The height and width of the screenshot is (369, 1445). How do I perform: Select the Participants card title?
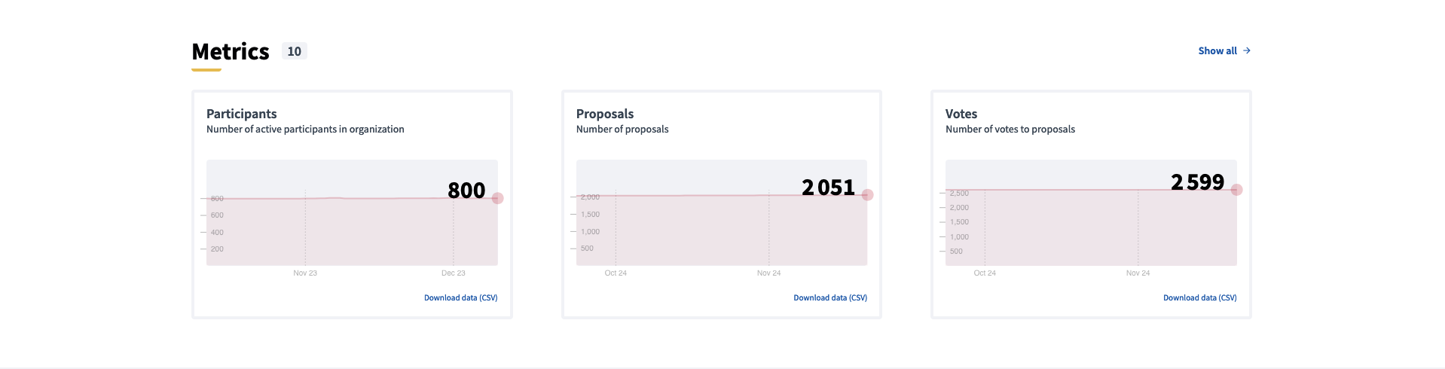tap(242, 114)
